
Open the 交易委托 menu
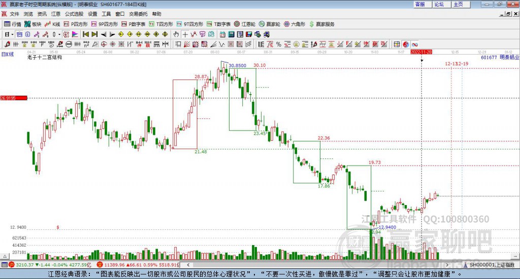coord(138,14)
